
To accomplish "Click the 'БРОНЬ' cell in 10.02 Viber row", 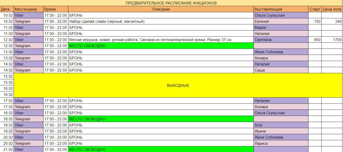I will point(161,16).
